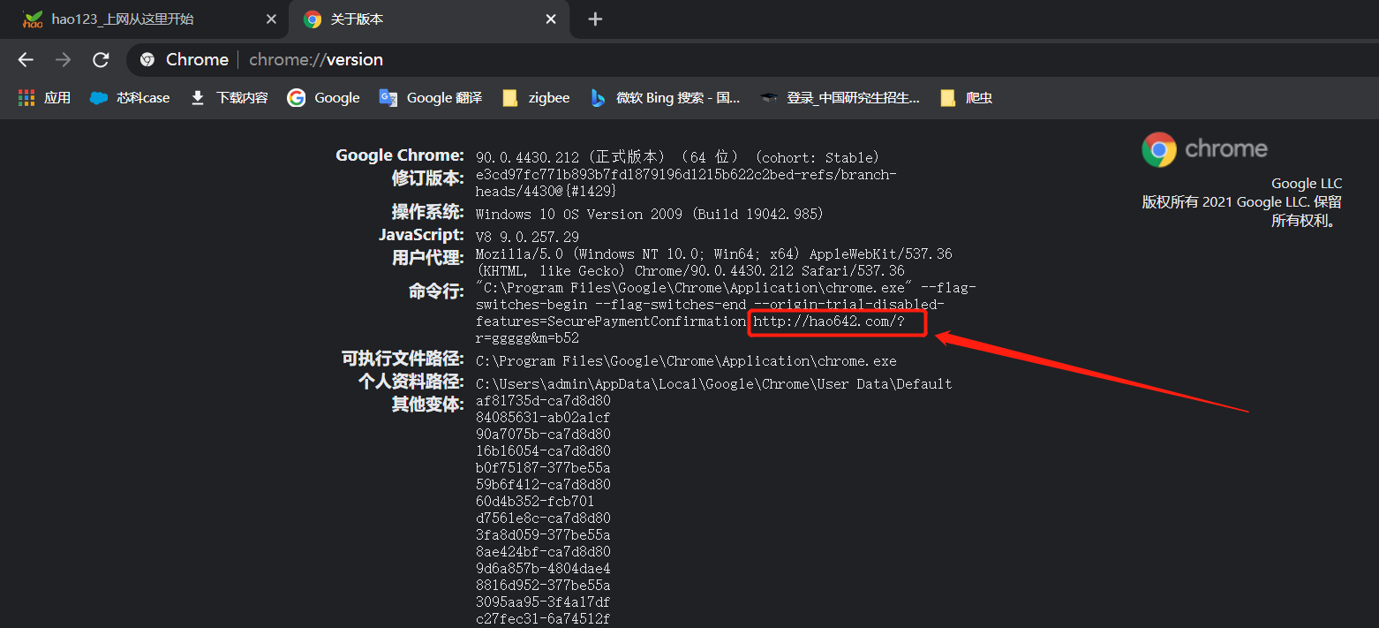Click the variation 59b6f412-ca7d8d80
This screenshot has width=1379, height=628.
(x=543, y=485)
